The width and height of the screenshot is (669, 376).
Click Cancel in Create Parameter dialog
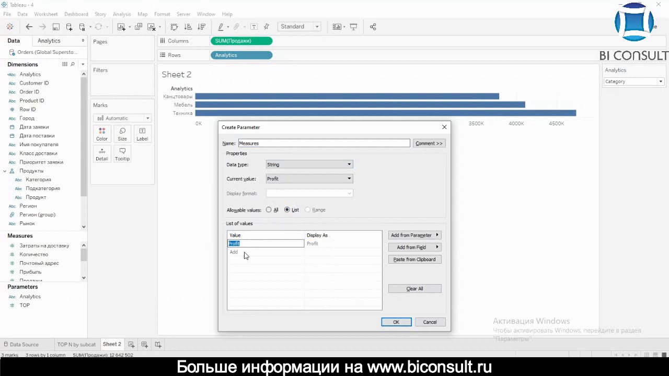(x=430, y=322)
